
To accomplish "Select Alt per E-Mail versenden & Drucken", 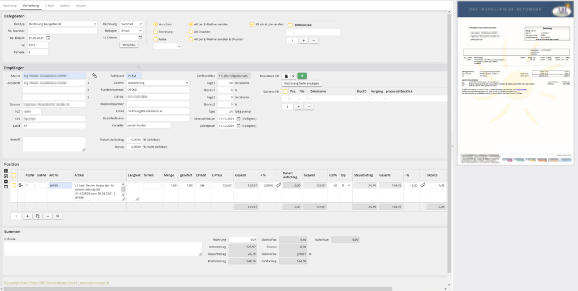I will pyautogui.click(x=191, y=39).
